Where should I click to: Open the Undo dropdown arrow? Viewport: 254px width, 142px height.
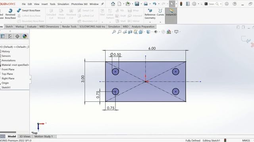click(159, 4)
